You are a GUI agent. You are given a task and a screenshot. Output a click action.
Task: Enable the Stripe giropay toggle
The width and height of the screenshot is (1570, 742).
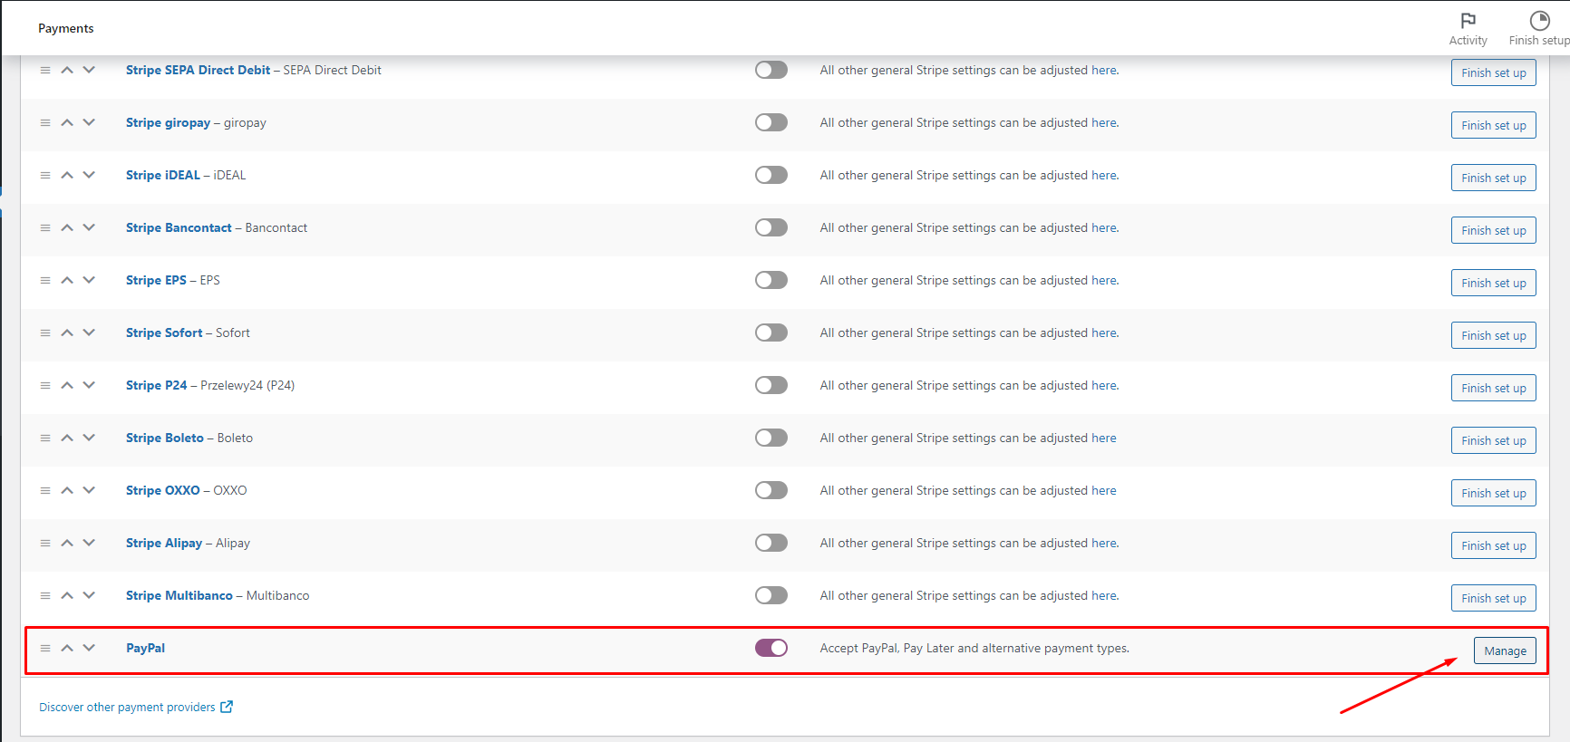tap(771, 122)
